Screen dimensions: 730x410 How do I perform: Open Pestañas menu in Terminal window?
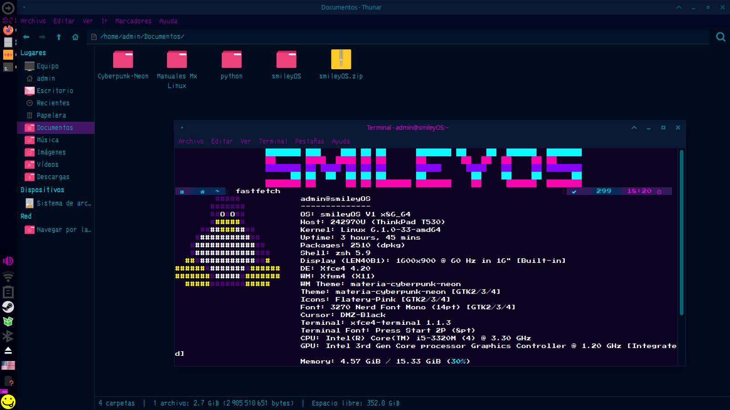(309, 141)
